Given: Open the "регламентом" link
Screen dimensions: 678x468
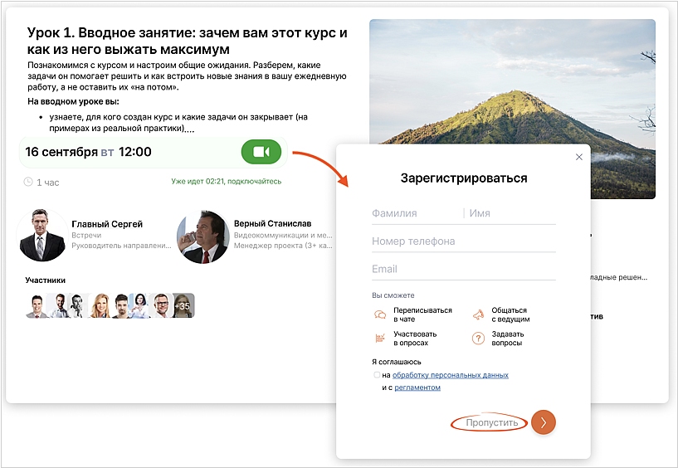Looking at the screenshot, I should tap(417, 388).
